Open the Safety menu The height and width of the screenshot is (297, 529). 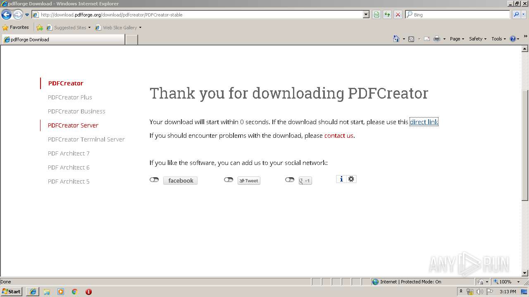pyautogui.click(x=478, y=39)
